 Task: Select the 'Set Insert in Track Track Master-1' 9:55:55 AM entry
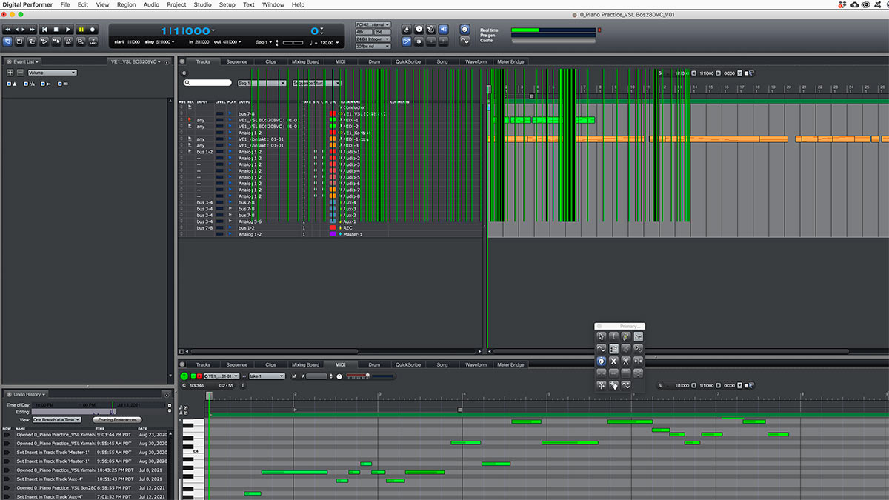coord(85,453)
